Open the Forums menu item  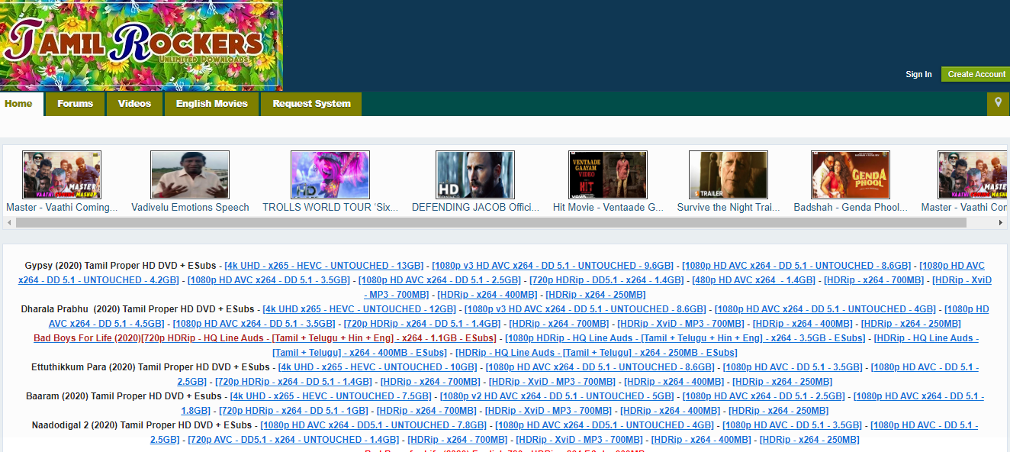pyautogui.click(x=76, y=103)
